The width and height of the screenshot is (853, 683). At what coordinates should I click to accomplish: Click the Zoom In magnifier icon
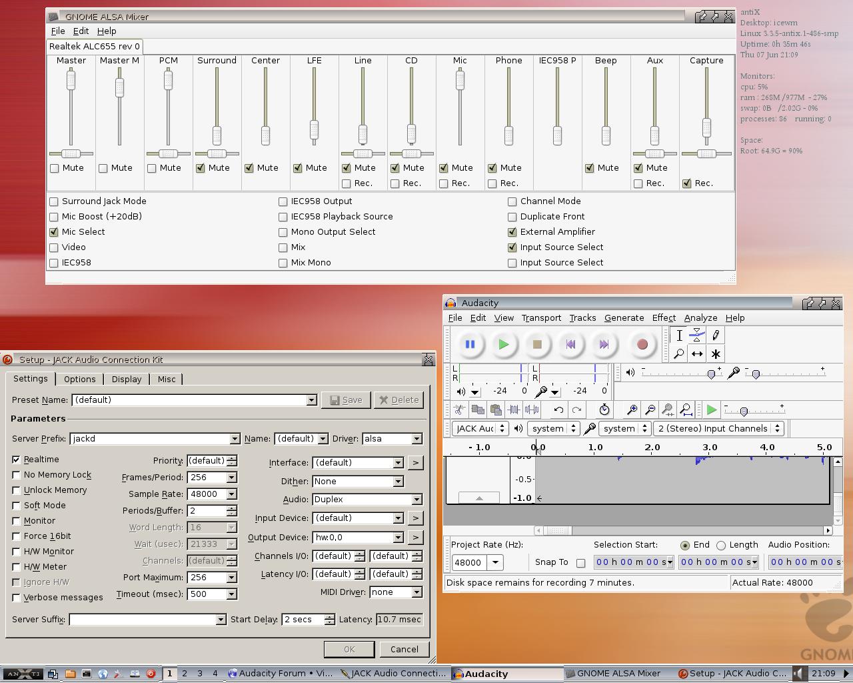632,410
